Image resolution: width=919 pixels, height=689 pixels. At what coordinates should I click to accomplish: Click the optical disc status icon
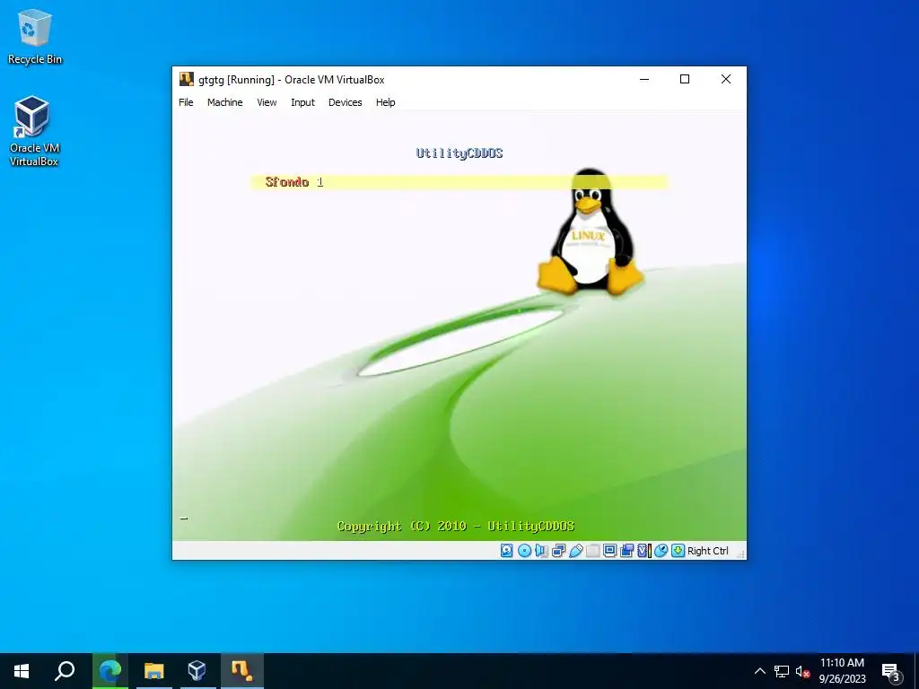pyautogui.click(x=524, y=551)
